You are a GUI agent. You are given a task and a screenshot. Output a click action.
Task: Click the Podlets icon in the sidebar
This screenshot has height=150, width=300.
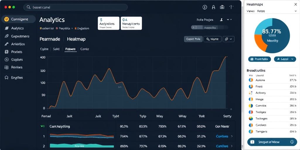(6, 52)
